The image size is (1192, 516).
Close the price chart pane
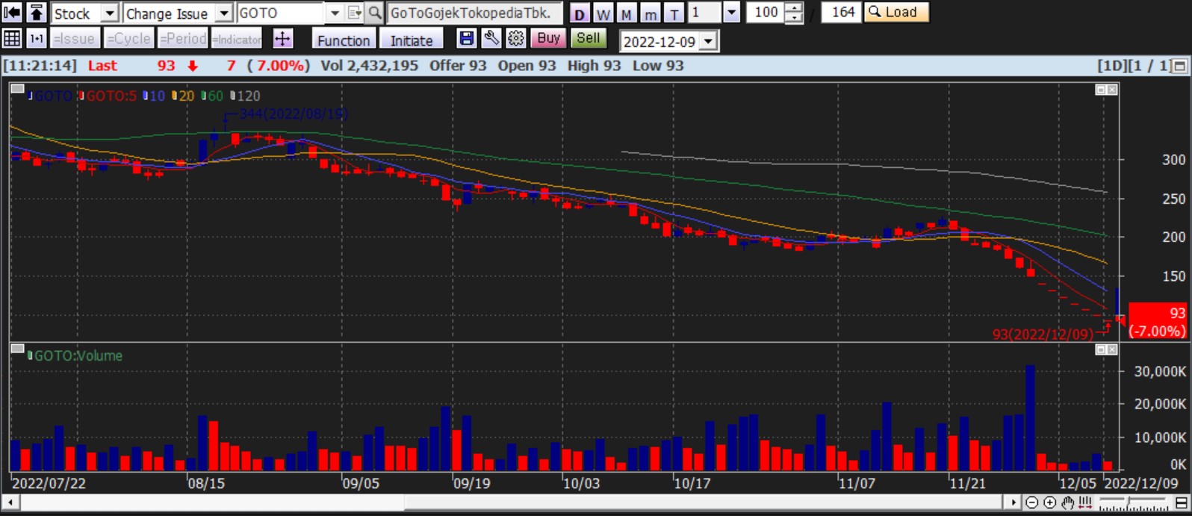[x=1112, y=90]
